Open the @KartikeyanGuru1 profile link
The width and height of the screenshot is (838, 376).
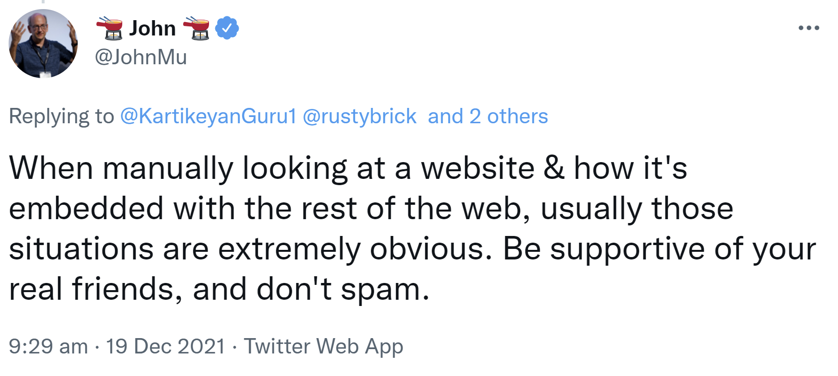(x=209, y=116)
